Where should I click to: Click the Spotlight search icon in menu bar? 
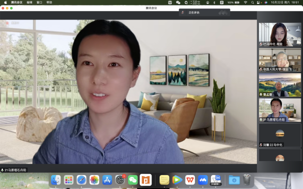point(252,2)
